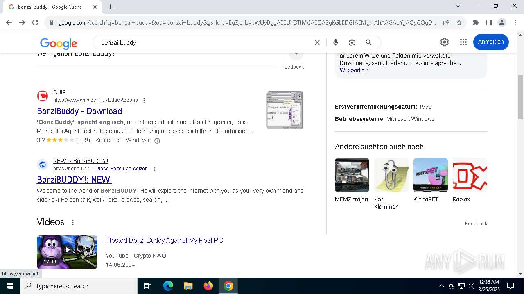Open the BonziBUDDY!: NEW! result
Viewport: 524px width, 294px height.
(x=75, y=180)
